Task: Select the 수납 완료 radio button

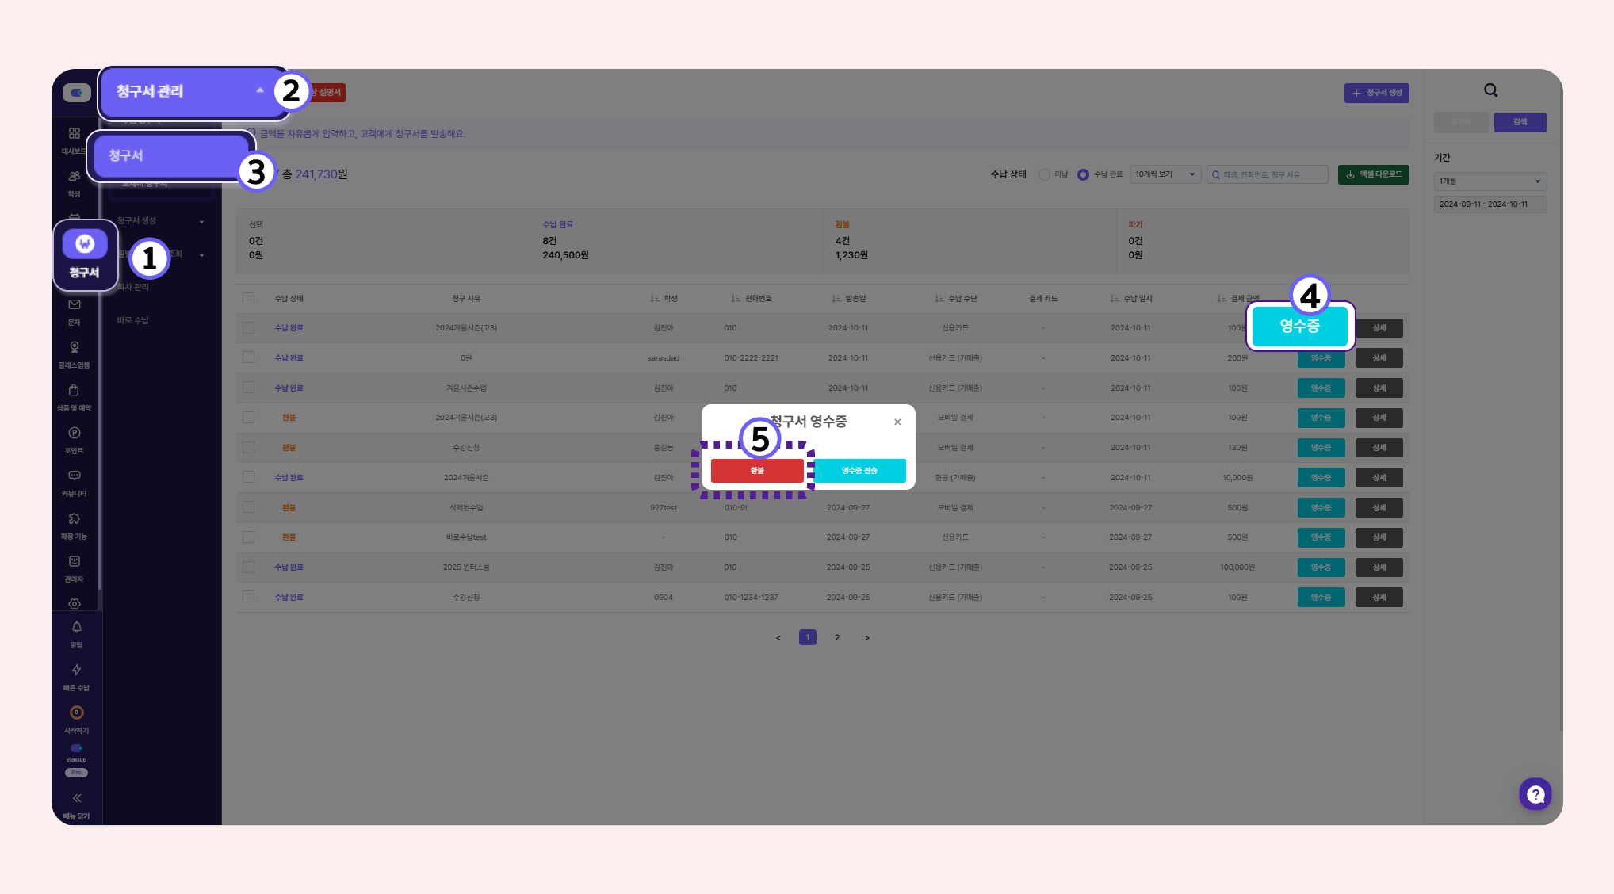Action: click(x=1083, y=174)
